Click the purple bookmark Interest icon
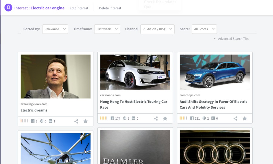Screen dimensions: 273x164 click(x=8, y=8)
